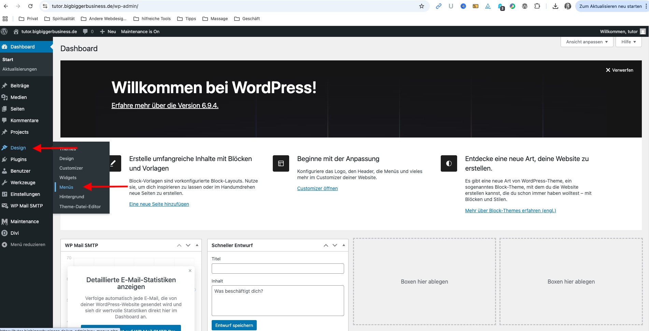Collapse sidebar with Menü reduzieren
Viewport: 649px width, 331px height.
tap(24, 244)
